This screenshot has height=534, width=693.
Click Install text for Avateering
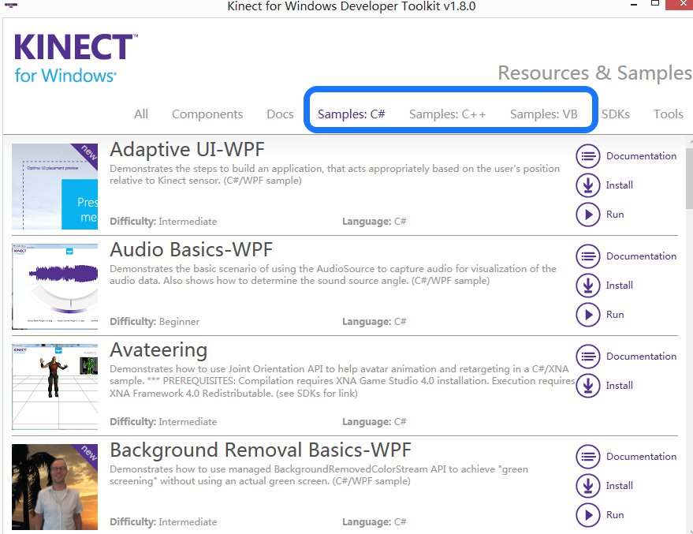[619, 386]
